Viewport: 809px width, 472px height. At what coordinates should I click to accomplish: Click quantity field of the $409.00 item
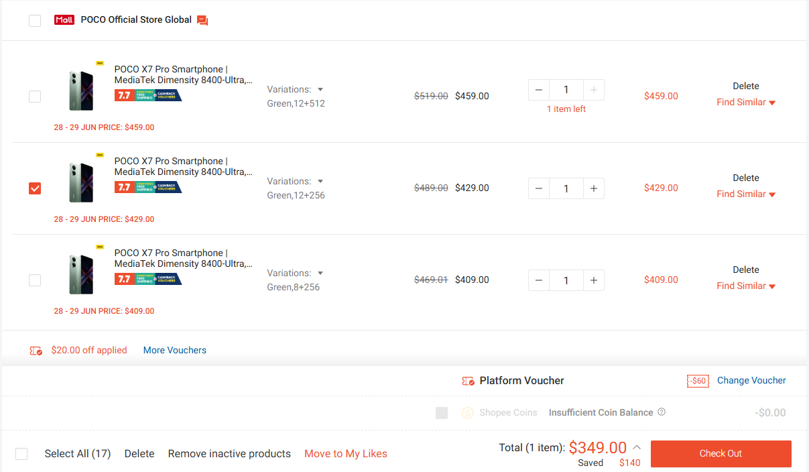(x=566, y=280)
